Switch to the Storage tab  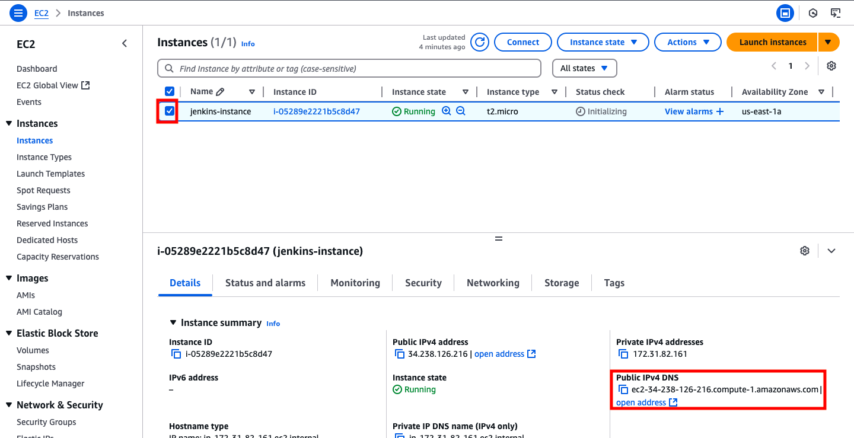coord(562,283)
